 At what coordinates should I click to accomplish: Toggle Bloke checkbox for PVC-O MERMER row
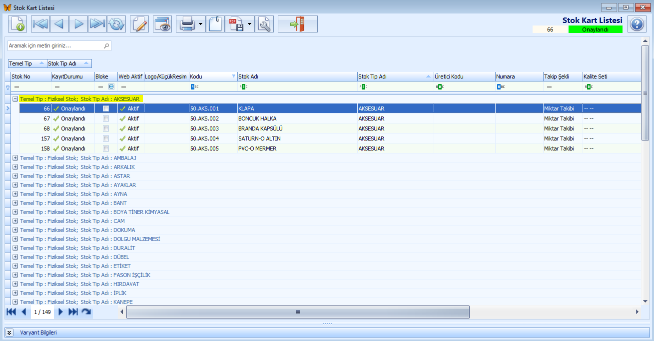(x=106, y=148)
